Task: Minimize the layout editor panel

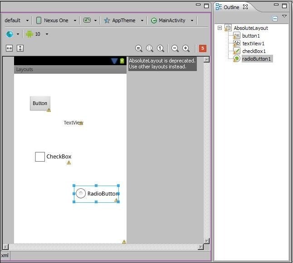Action: coord(198,5)
